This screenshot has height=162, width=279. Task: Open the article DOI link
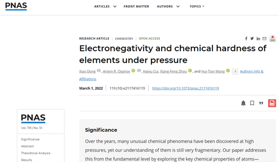tap(185, 88)
